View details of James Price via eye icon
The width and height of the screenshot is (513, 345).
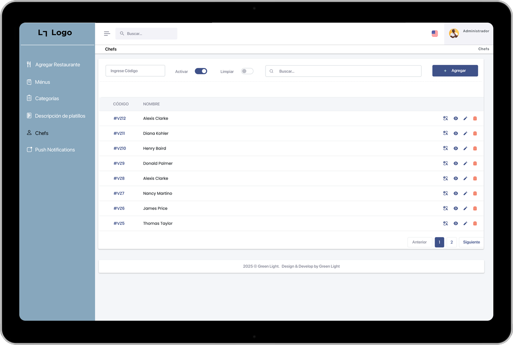click(456, 209)
